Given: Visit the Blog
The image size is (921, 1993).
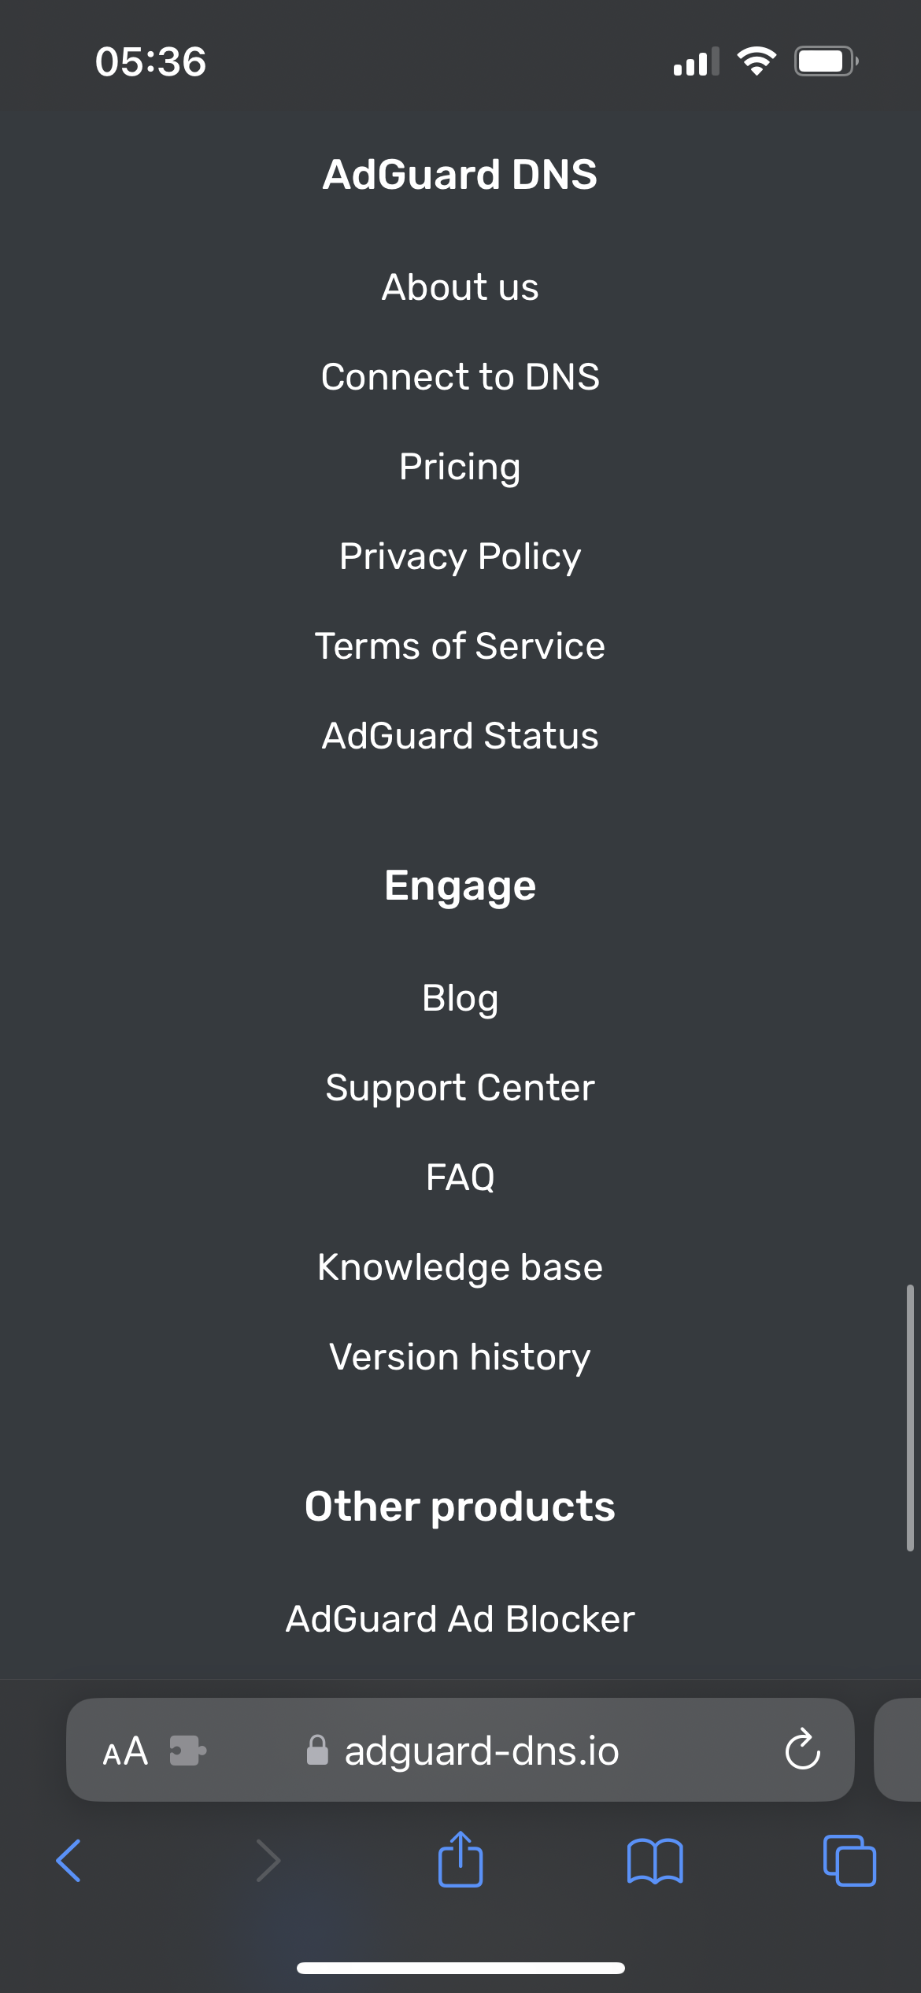Looking at the screenshot, I should click(x=460, y=997).
